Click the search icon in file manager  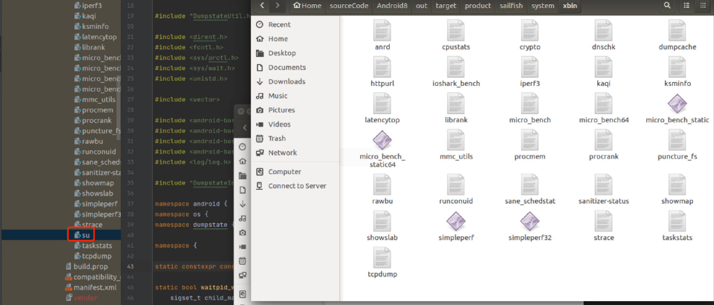667,6
